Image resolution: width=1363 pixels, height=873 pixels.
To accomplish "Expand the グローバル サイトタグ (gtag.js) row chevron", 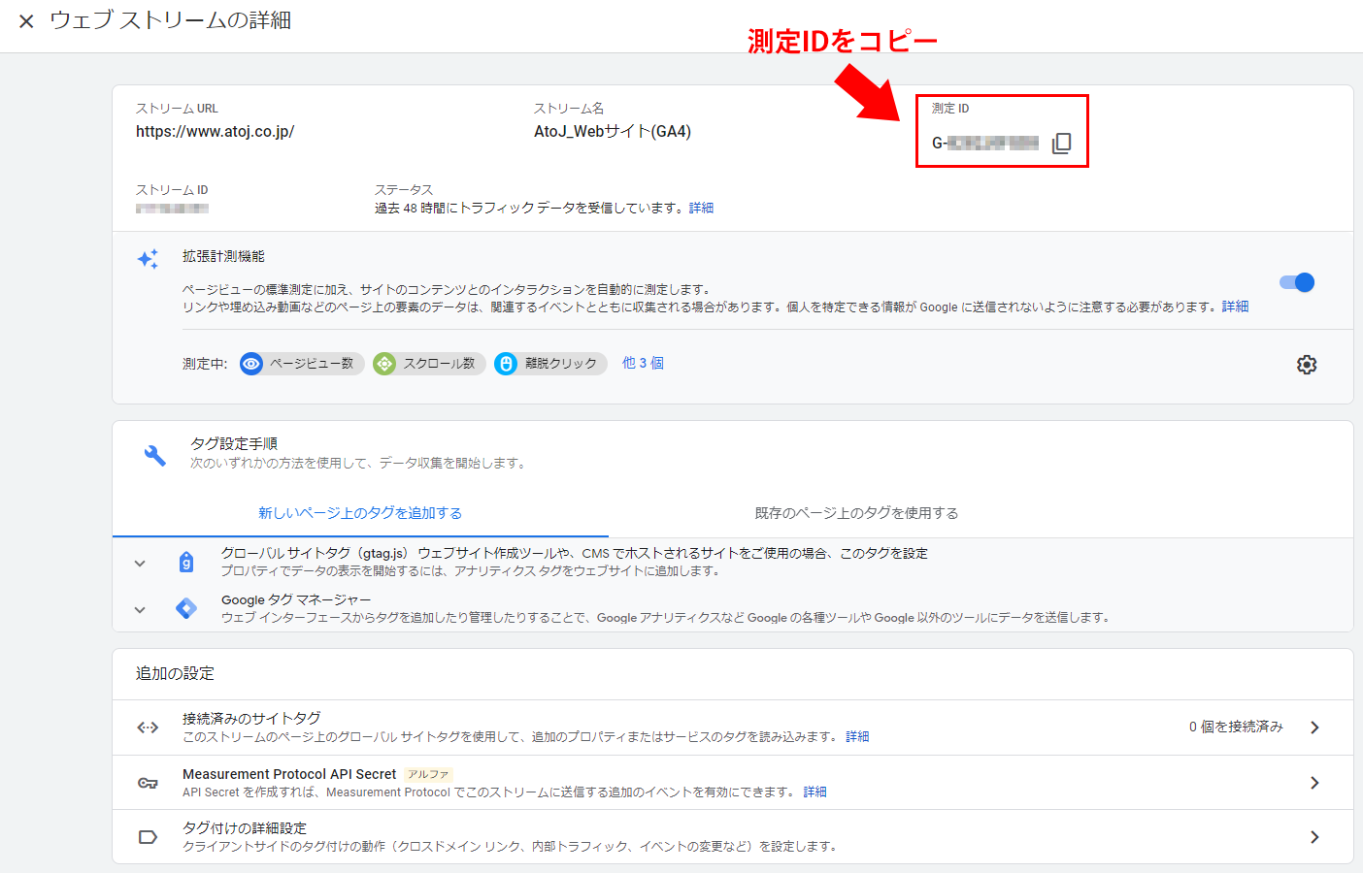I will click(140, 564).
